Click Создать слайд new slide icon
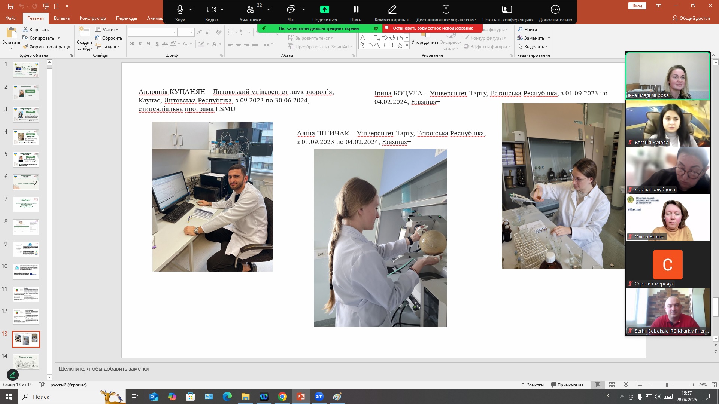The height and width of the screenshot is (404, 719). coord(85,33)
